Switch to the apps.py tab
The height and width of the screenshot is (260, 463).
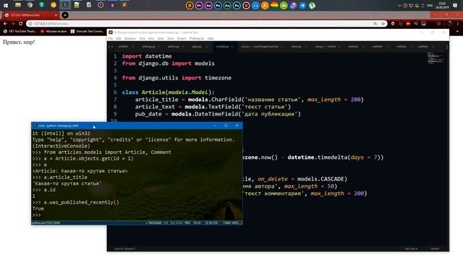197,46
